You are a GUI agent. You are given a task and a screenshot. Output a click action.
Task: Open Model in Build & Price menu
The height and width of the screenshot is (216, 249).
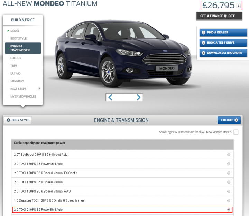coord(15,31)
